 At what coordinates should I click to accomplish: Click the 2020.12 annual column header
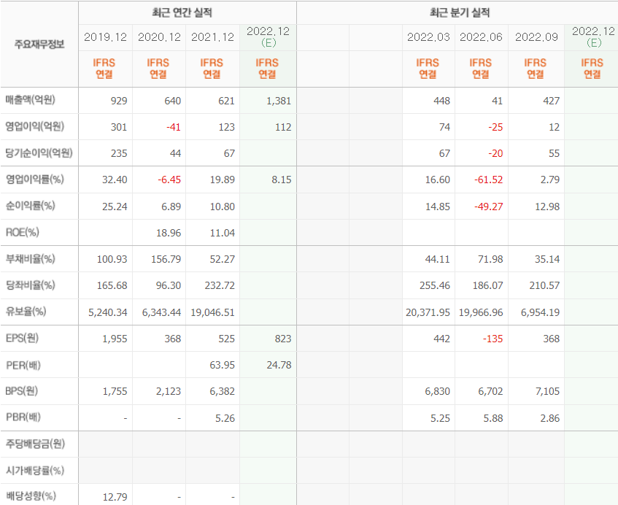[159, 37]
